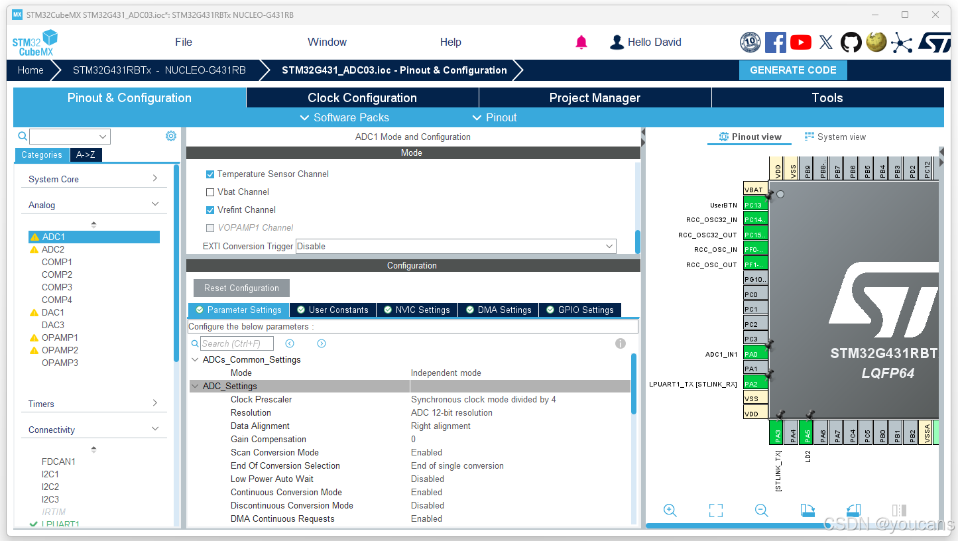Go to next parameter search result

[x=322, y=343]
